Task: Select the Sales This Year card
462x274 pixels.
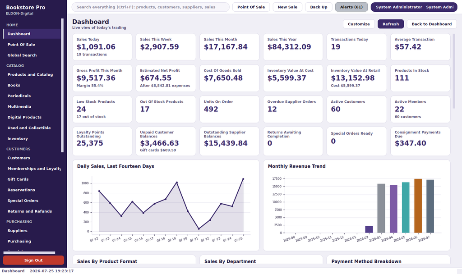Action: pos(293,47)
